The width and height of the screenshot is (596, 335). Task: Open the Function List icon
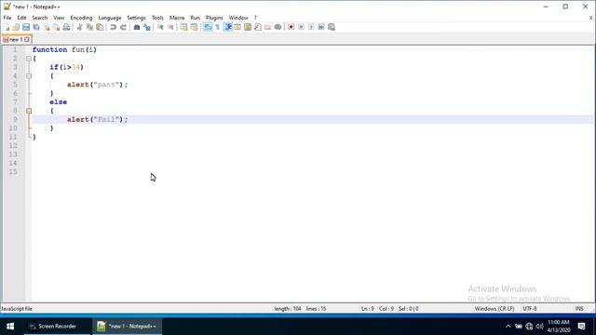[x=258, y=27]
